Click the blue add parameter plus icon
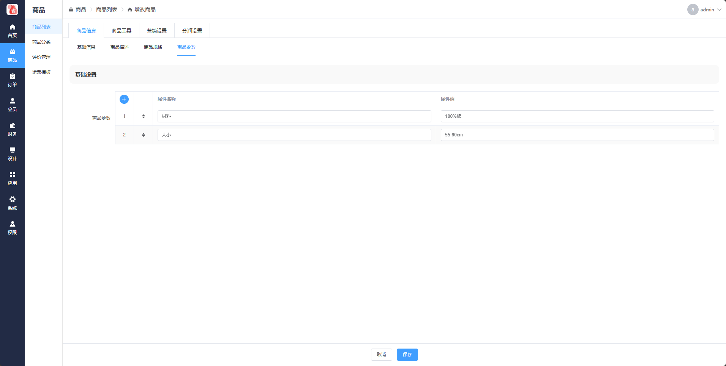 [x=124, y=99]
